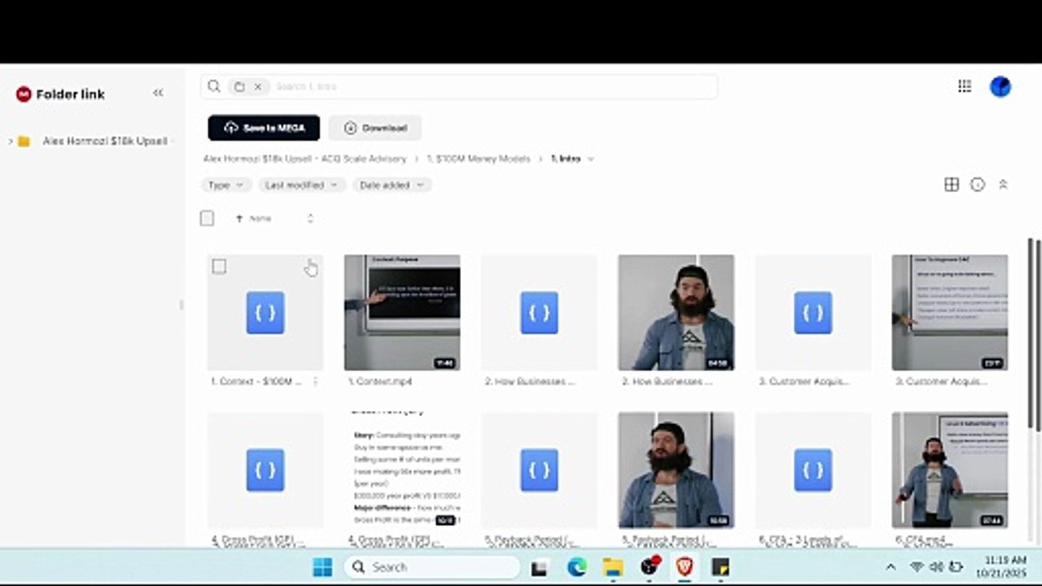The height and width of the screenshot is (586, 1042).
Task: Expand the Alex Hormozi $18k Upsell tree arrow
Action: point(10,142)
